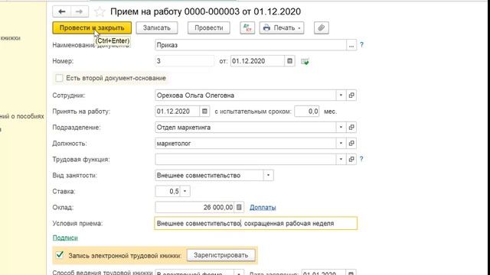This screenshot has height=275, width=490.
Task: Edit the 'Наименование документа' field 'Приказ'
Action: [250, 45]
